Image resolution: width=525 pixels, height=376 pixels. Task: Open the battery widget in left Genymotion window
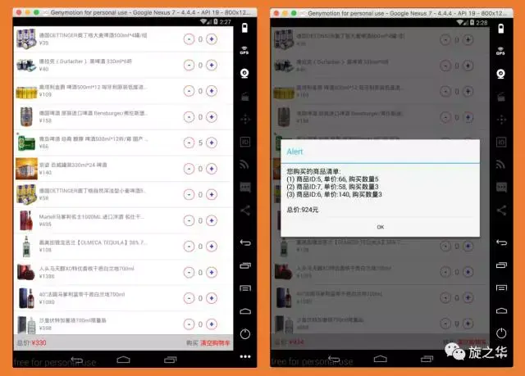click(244, 28)
